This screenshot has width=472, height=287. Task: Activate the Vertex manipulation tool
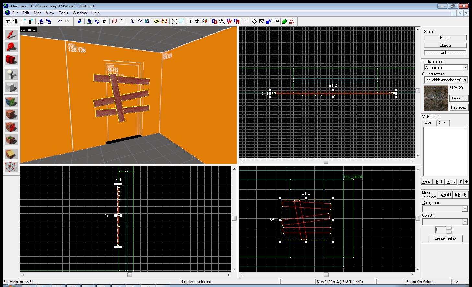(x=11, y=167)
